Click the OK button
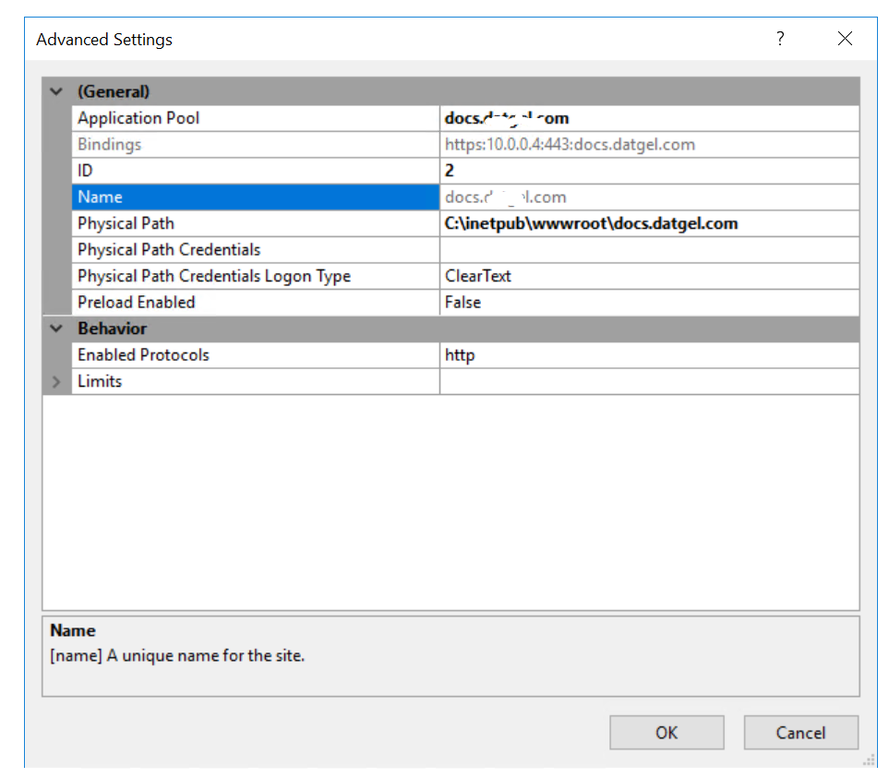Image resolution: width=889 pixels, height=778 pixels. pyautogui.click(x=667, y=732)
